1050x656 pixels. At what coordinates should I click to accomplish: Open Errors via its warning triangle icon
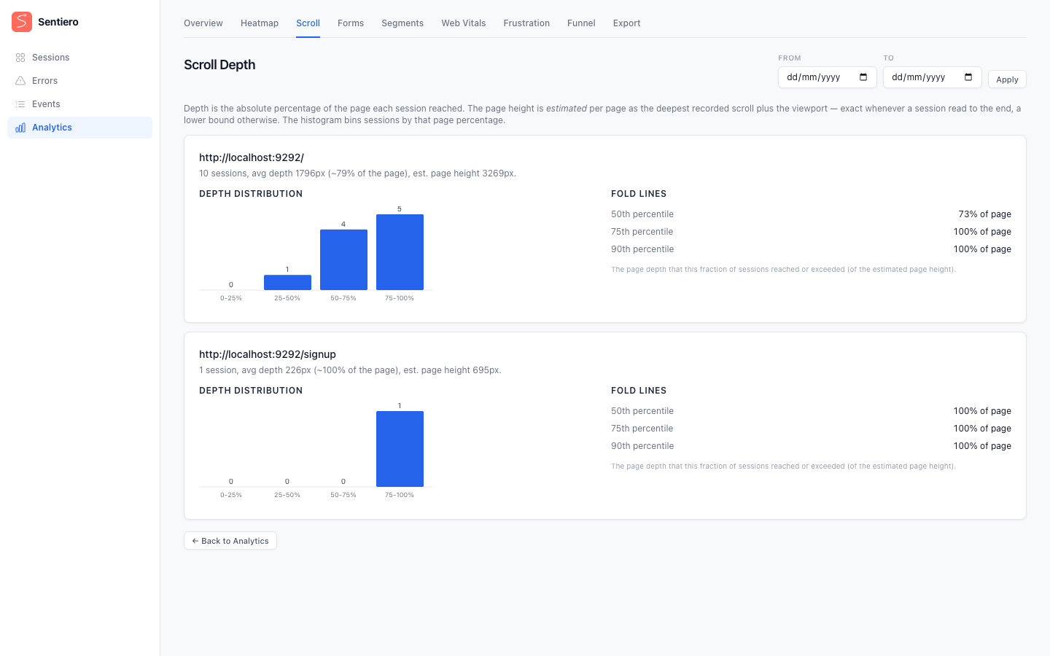(x=20, y=81)
